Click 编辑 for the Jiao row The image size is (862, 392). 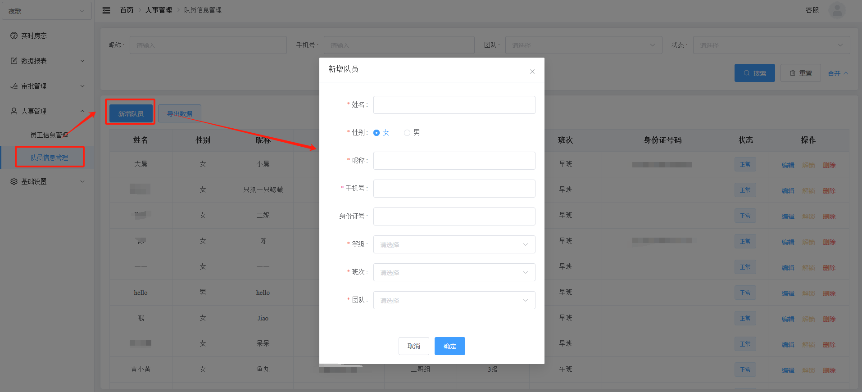point(788,319)
